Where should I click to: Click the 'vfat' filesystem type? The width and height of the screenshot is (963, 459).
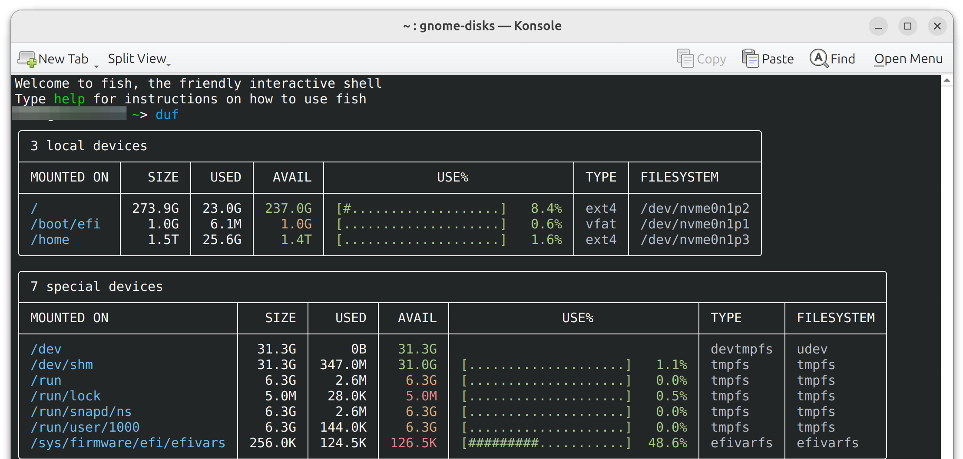pyautogui.click(x=601, y=224)
